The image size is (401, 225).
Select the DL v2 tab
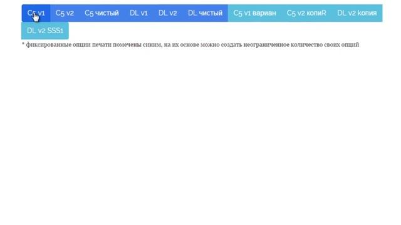168,13
